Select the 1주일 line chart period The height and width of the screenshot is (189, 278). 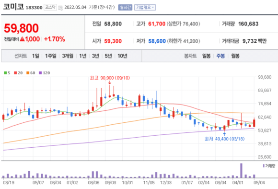(x=50, y=56)
